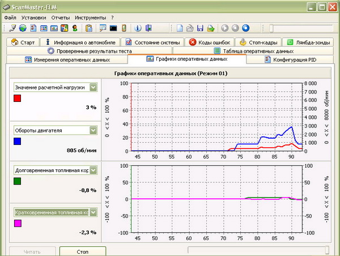Screen dimensions: 340x256
Task: Click the clipboard toolbar icon
Action: click(x=89, y=28)
